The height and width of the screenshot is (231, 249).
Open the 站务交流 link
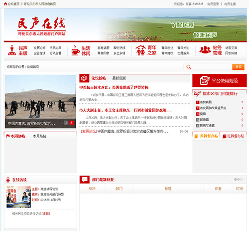click(231, 48)
